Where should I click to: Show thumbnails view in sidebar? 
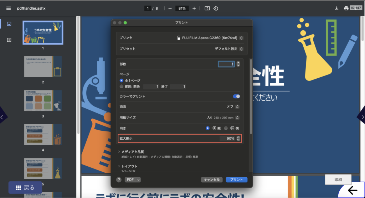pyautogui.click(x=9, y=24)
